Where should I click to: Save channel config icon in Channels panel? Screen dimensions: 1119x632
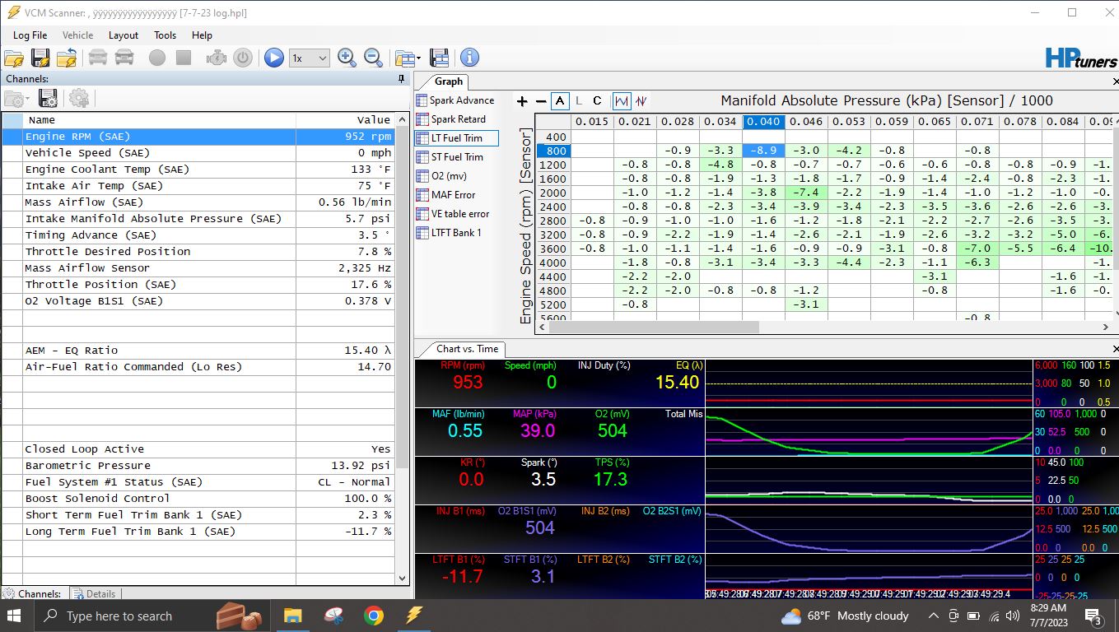48,99
